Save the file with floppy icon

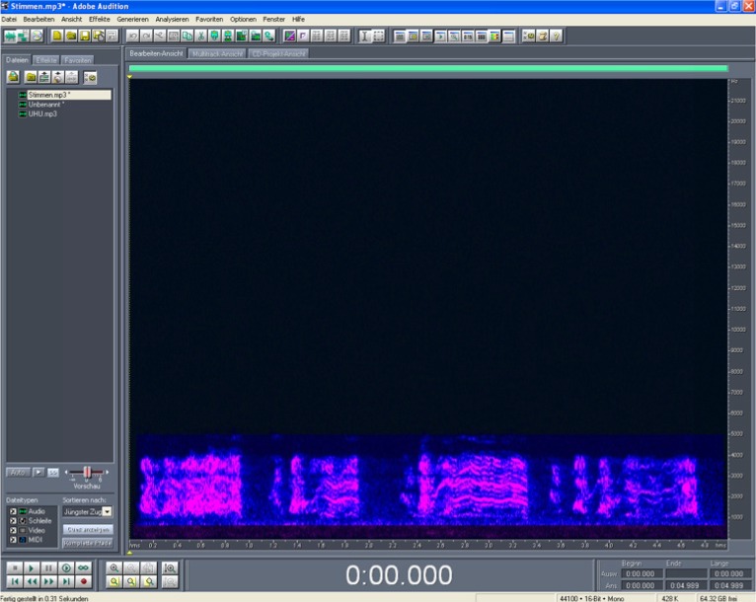pos(84,37)
